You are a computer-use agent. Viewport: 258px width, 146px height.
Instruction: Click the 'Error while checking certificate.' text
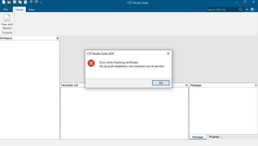point(119,63)
